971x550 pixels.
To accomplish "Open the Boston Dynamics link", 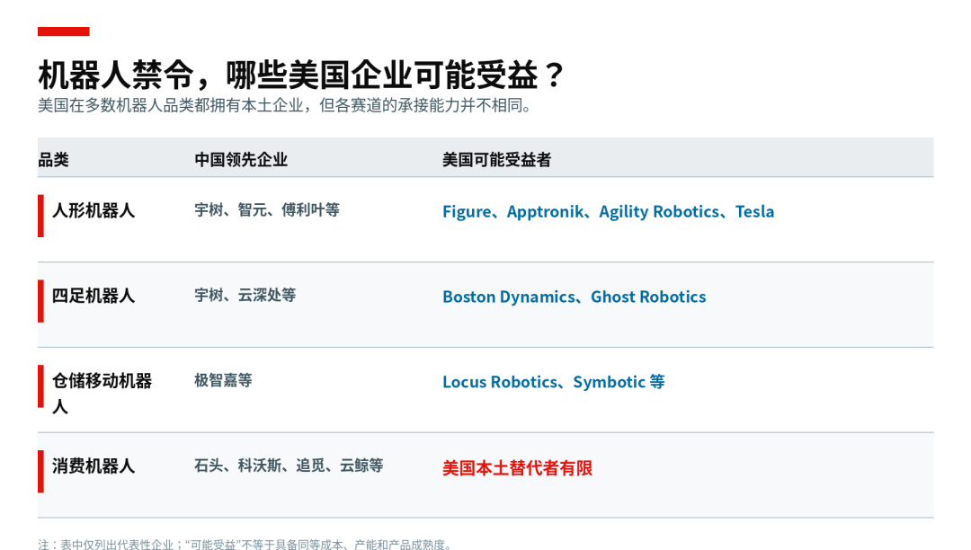I will tap(509, 297).
